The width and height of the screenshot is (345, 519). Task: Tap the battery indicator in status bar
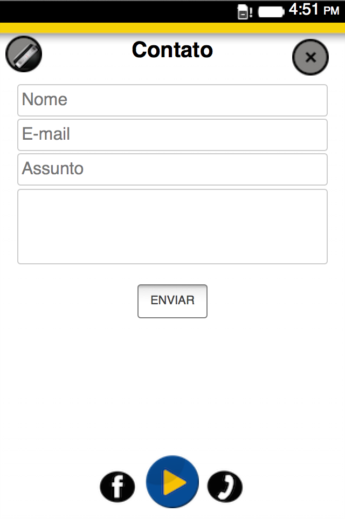click(271, 12)
